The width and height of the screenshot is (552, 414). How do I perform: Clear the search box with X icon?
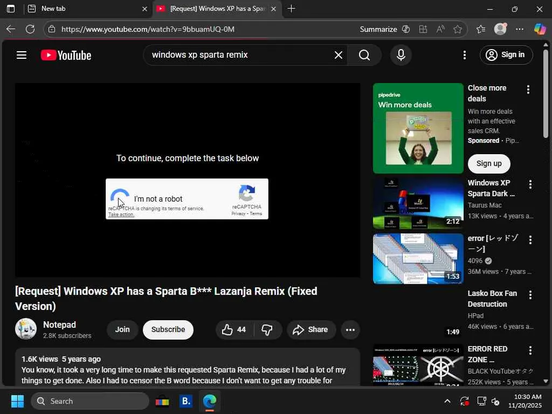(339, 55)
